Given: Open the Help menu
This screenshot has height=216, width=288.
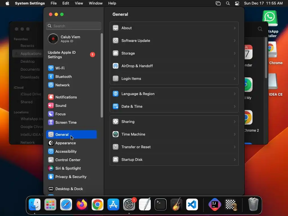Looking at the screenshot, I should (x=112, y=3).
